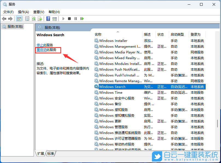This screenshot has height=163, width=221.
Task: Select 服务(本地) in the left tree
Action: 15,26
